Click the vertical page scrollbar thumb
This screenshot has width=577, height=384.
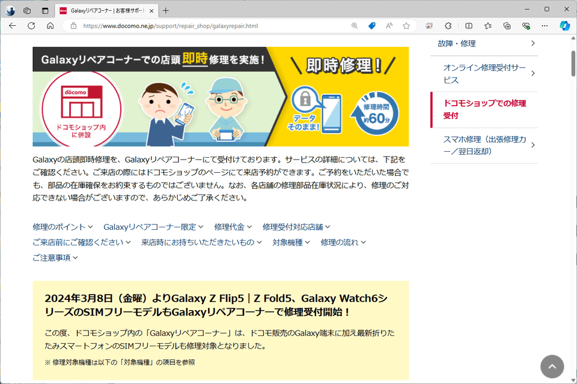point(573,63)
